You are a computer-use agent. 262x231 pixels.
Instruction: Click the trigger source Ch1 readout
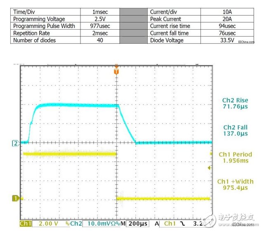coord(169,224)
